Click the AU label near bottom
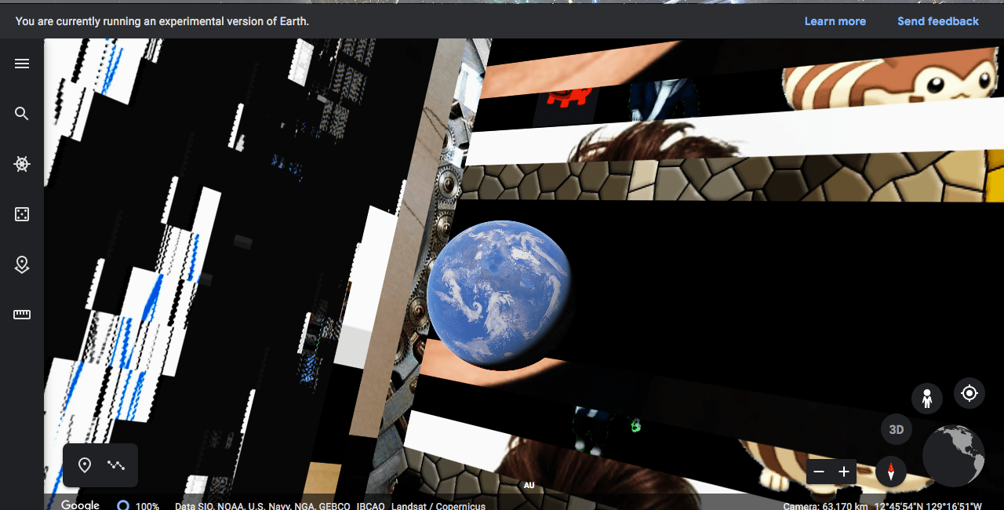This screenshot has width=1004, height=510. click(529, 485)
